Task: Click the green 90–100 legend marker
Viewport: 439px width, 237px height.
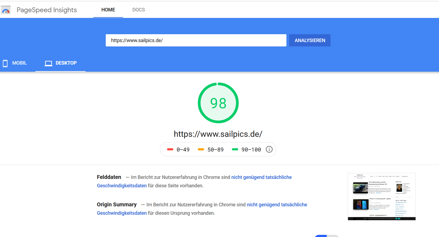Action: (x=235, y=149)
